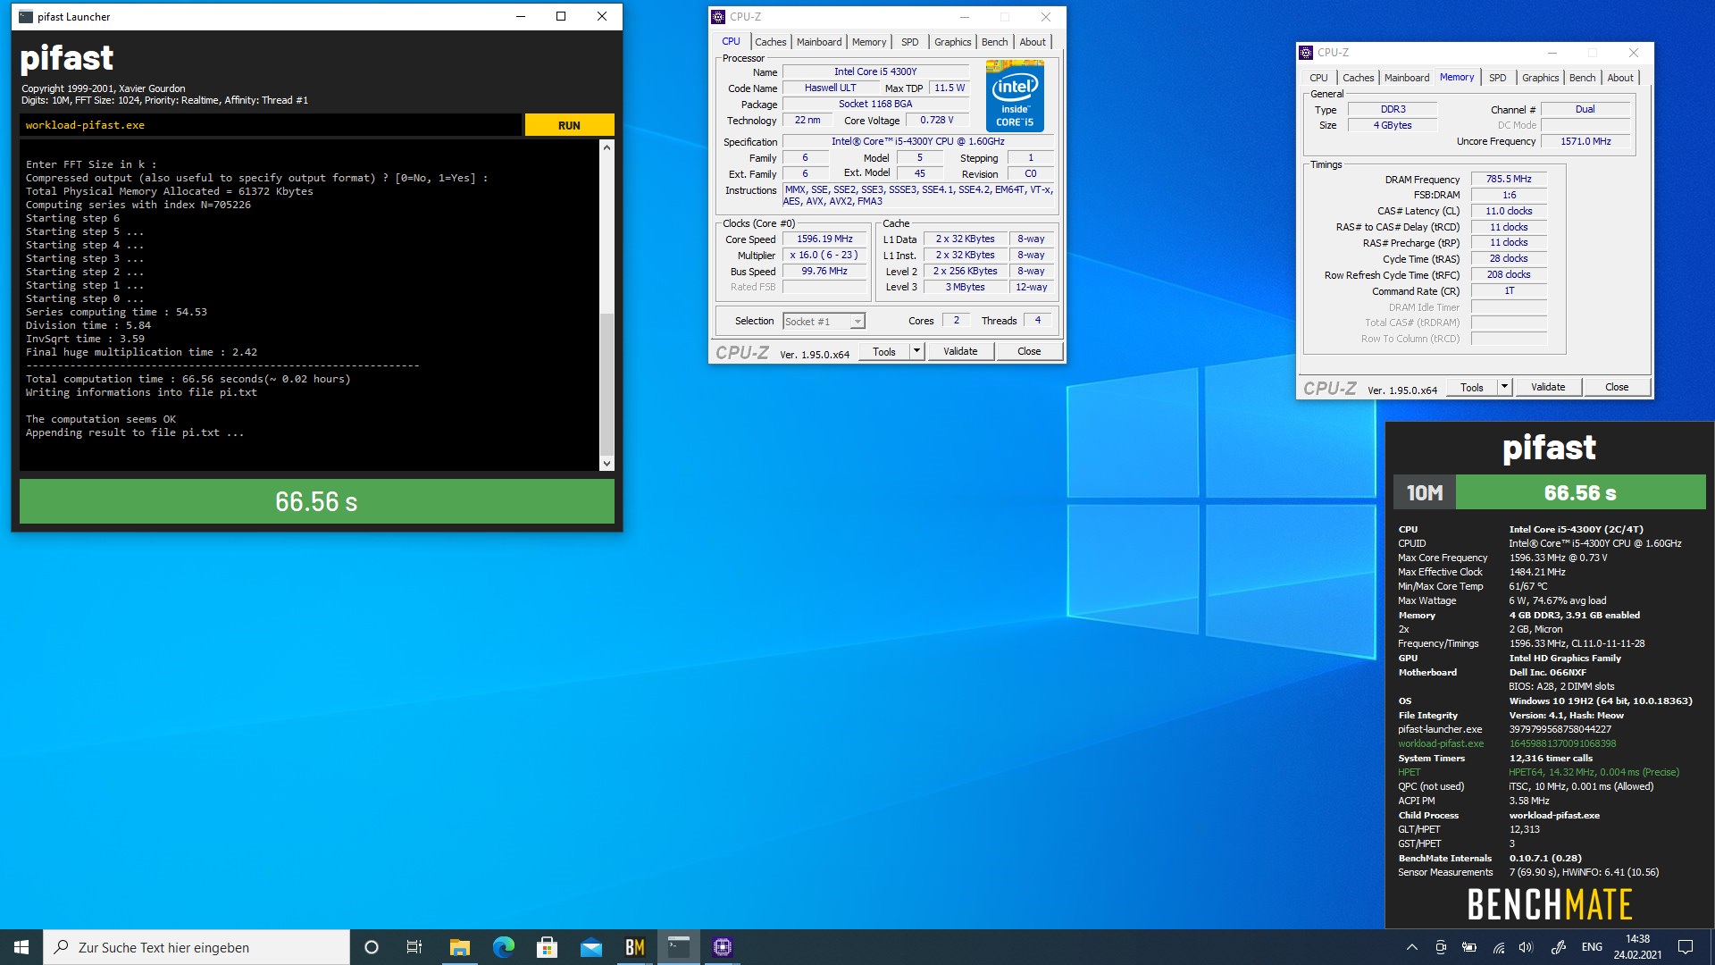Click Validate in right CPU-Z window
1715x965 pixels.
click(x=1548, y=387)
